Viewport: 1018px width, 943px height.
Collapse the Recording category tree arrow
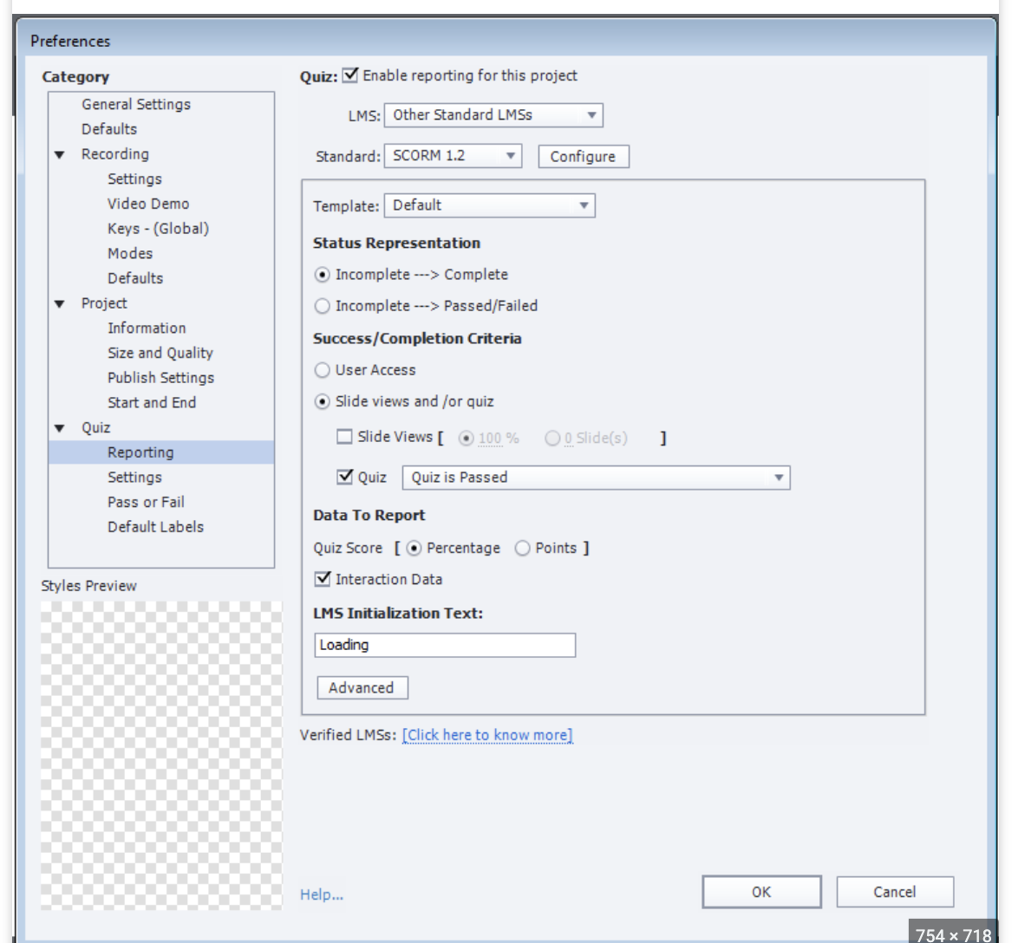(60, 155)
